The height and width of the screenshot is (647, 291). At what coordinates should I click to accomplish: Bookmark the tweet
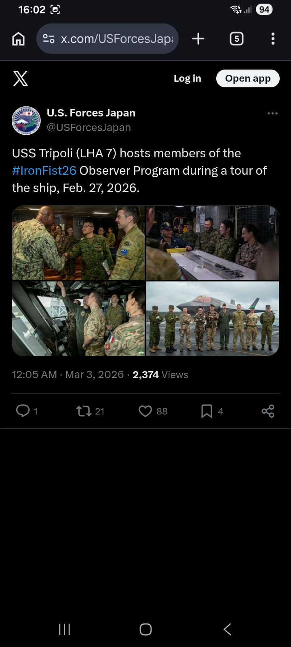pyautogui.click(x=207, y=411)
